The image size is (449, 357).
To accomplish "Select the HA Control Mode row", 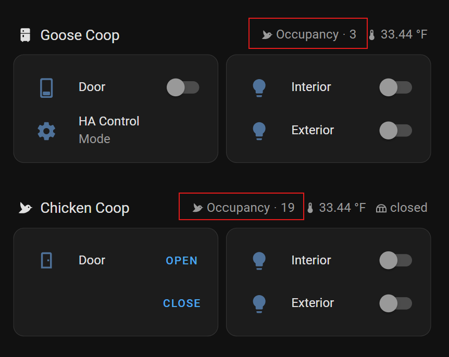I will click(x=116, y=130).
